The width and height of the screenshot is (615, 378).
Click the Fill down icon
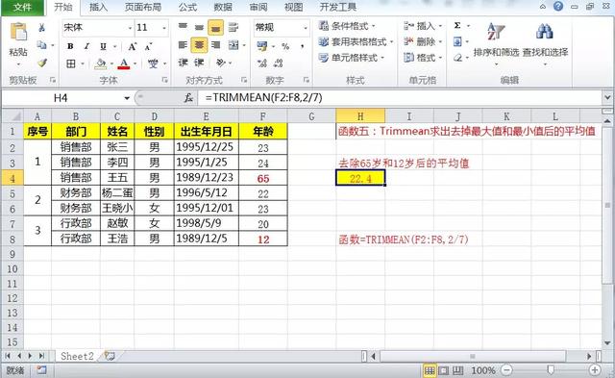457,41
